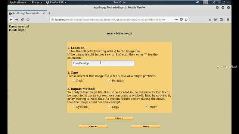Image resolution: width=239 pixels, height=134 pixels.
Task: Select the Disk type radio button
Action: pyautogui.click(x=74, y=80)
